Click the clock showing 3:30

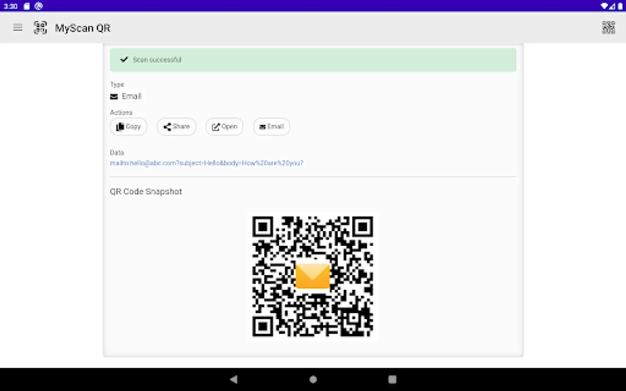coord(11,6)
